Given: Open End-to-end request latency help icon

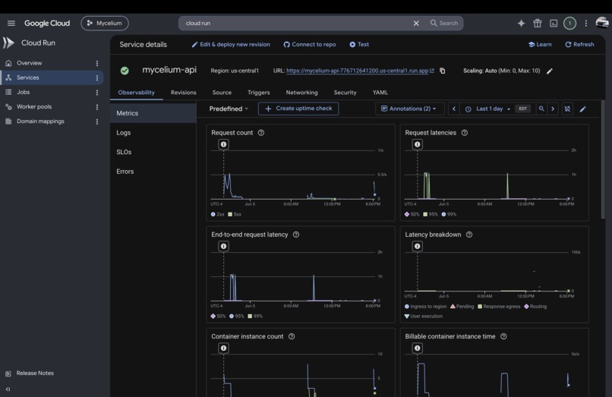Looking at the screenshot, I should (x=296, y=235).
